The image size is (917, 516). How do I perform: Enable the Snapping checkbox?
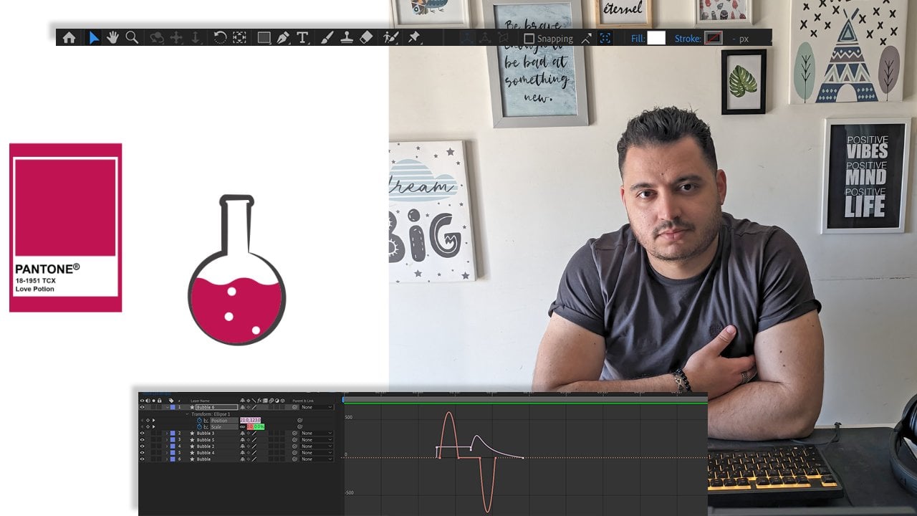click(529, 39)
